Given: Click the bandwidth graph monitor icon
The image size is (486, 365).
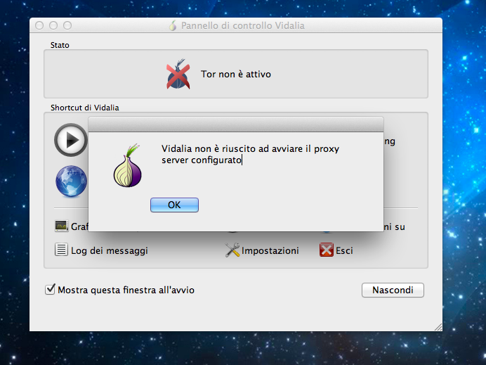Looking at the screenshot, I should point(62,226).
